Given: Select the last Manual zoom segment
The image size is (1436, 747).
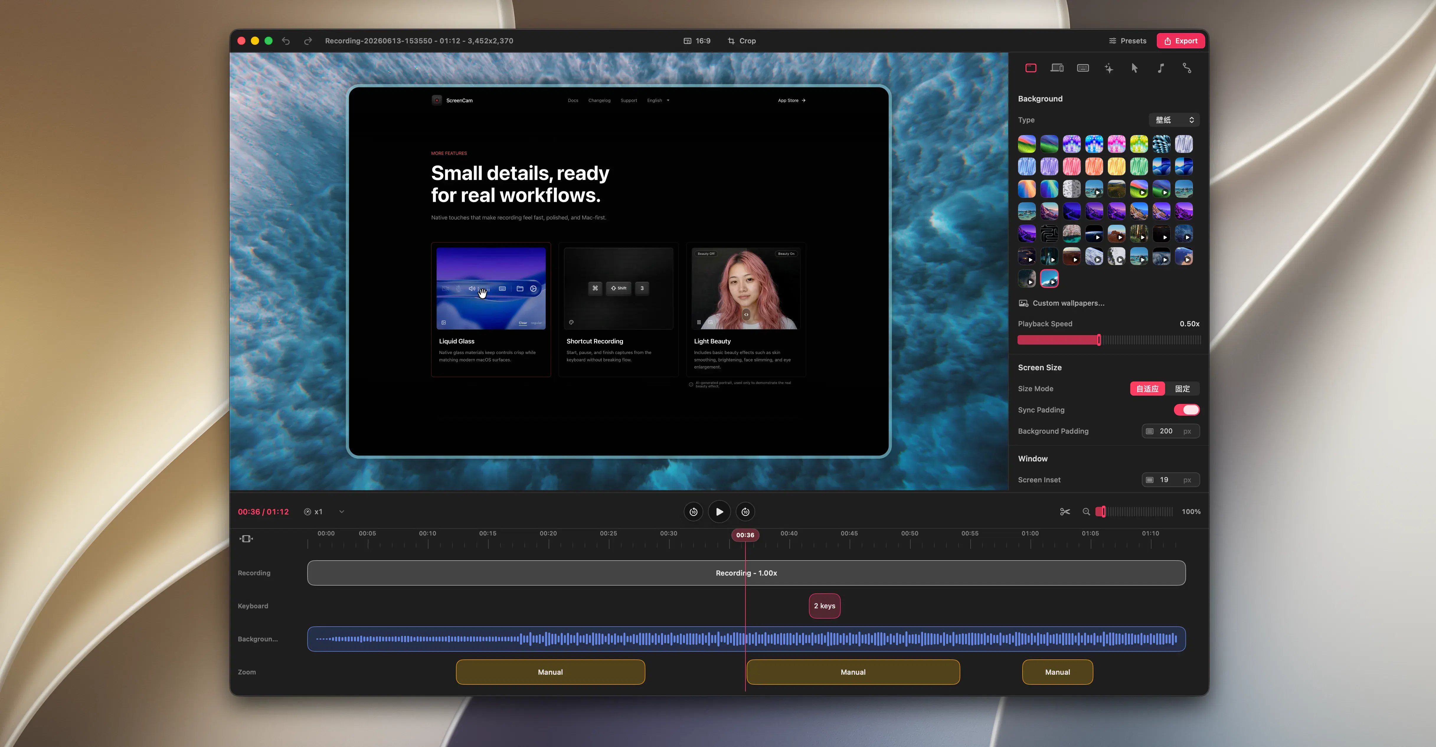Looking at the screenshot, I should (1057, 672).
